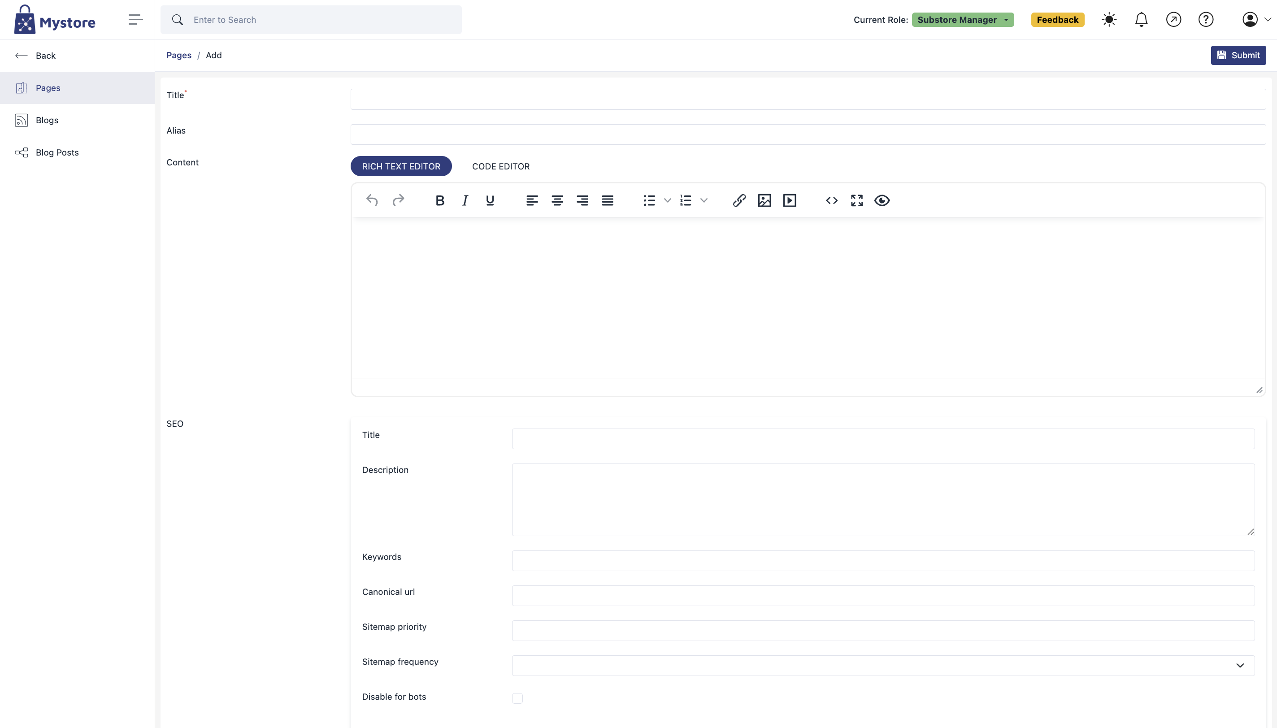Collapse the sidebar with the hamburger icon

click(135, 20)
